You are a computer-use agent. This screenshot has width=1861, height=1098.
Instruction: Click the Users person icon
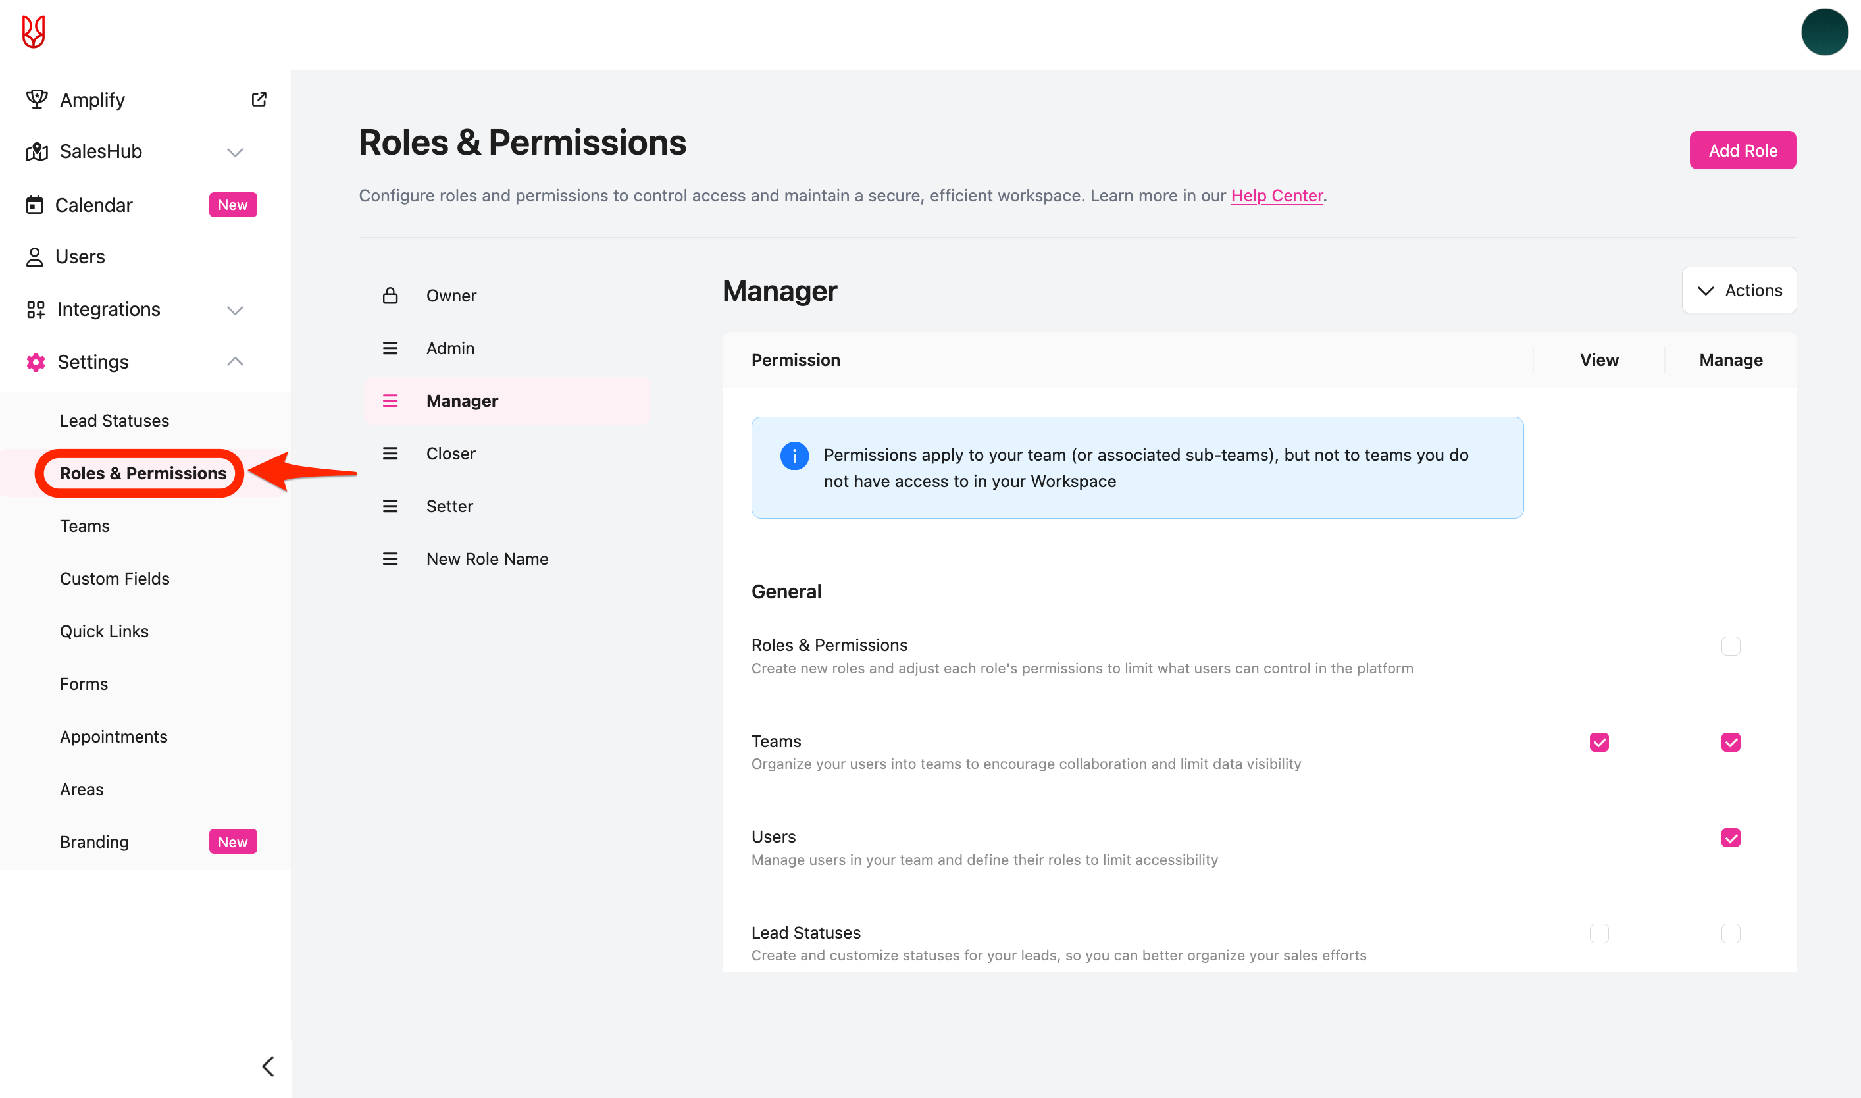(34, 257)
